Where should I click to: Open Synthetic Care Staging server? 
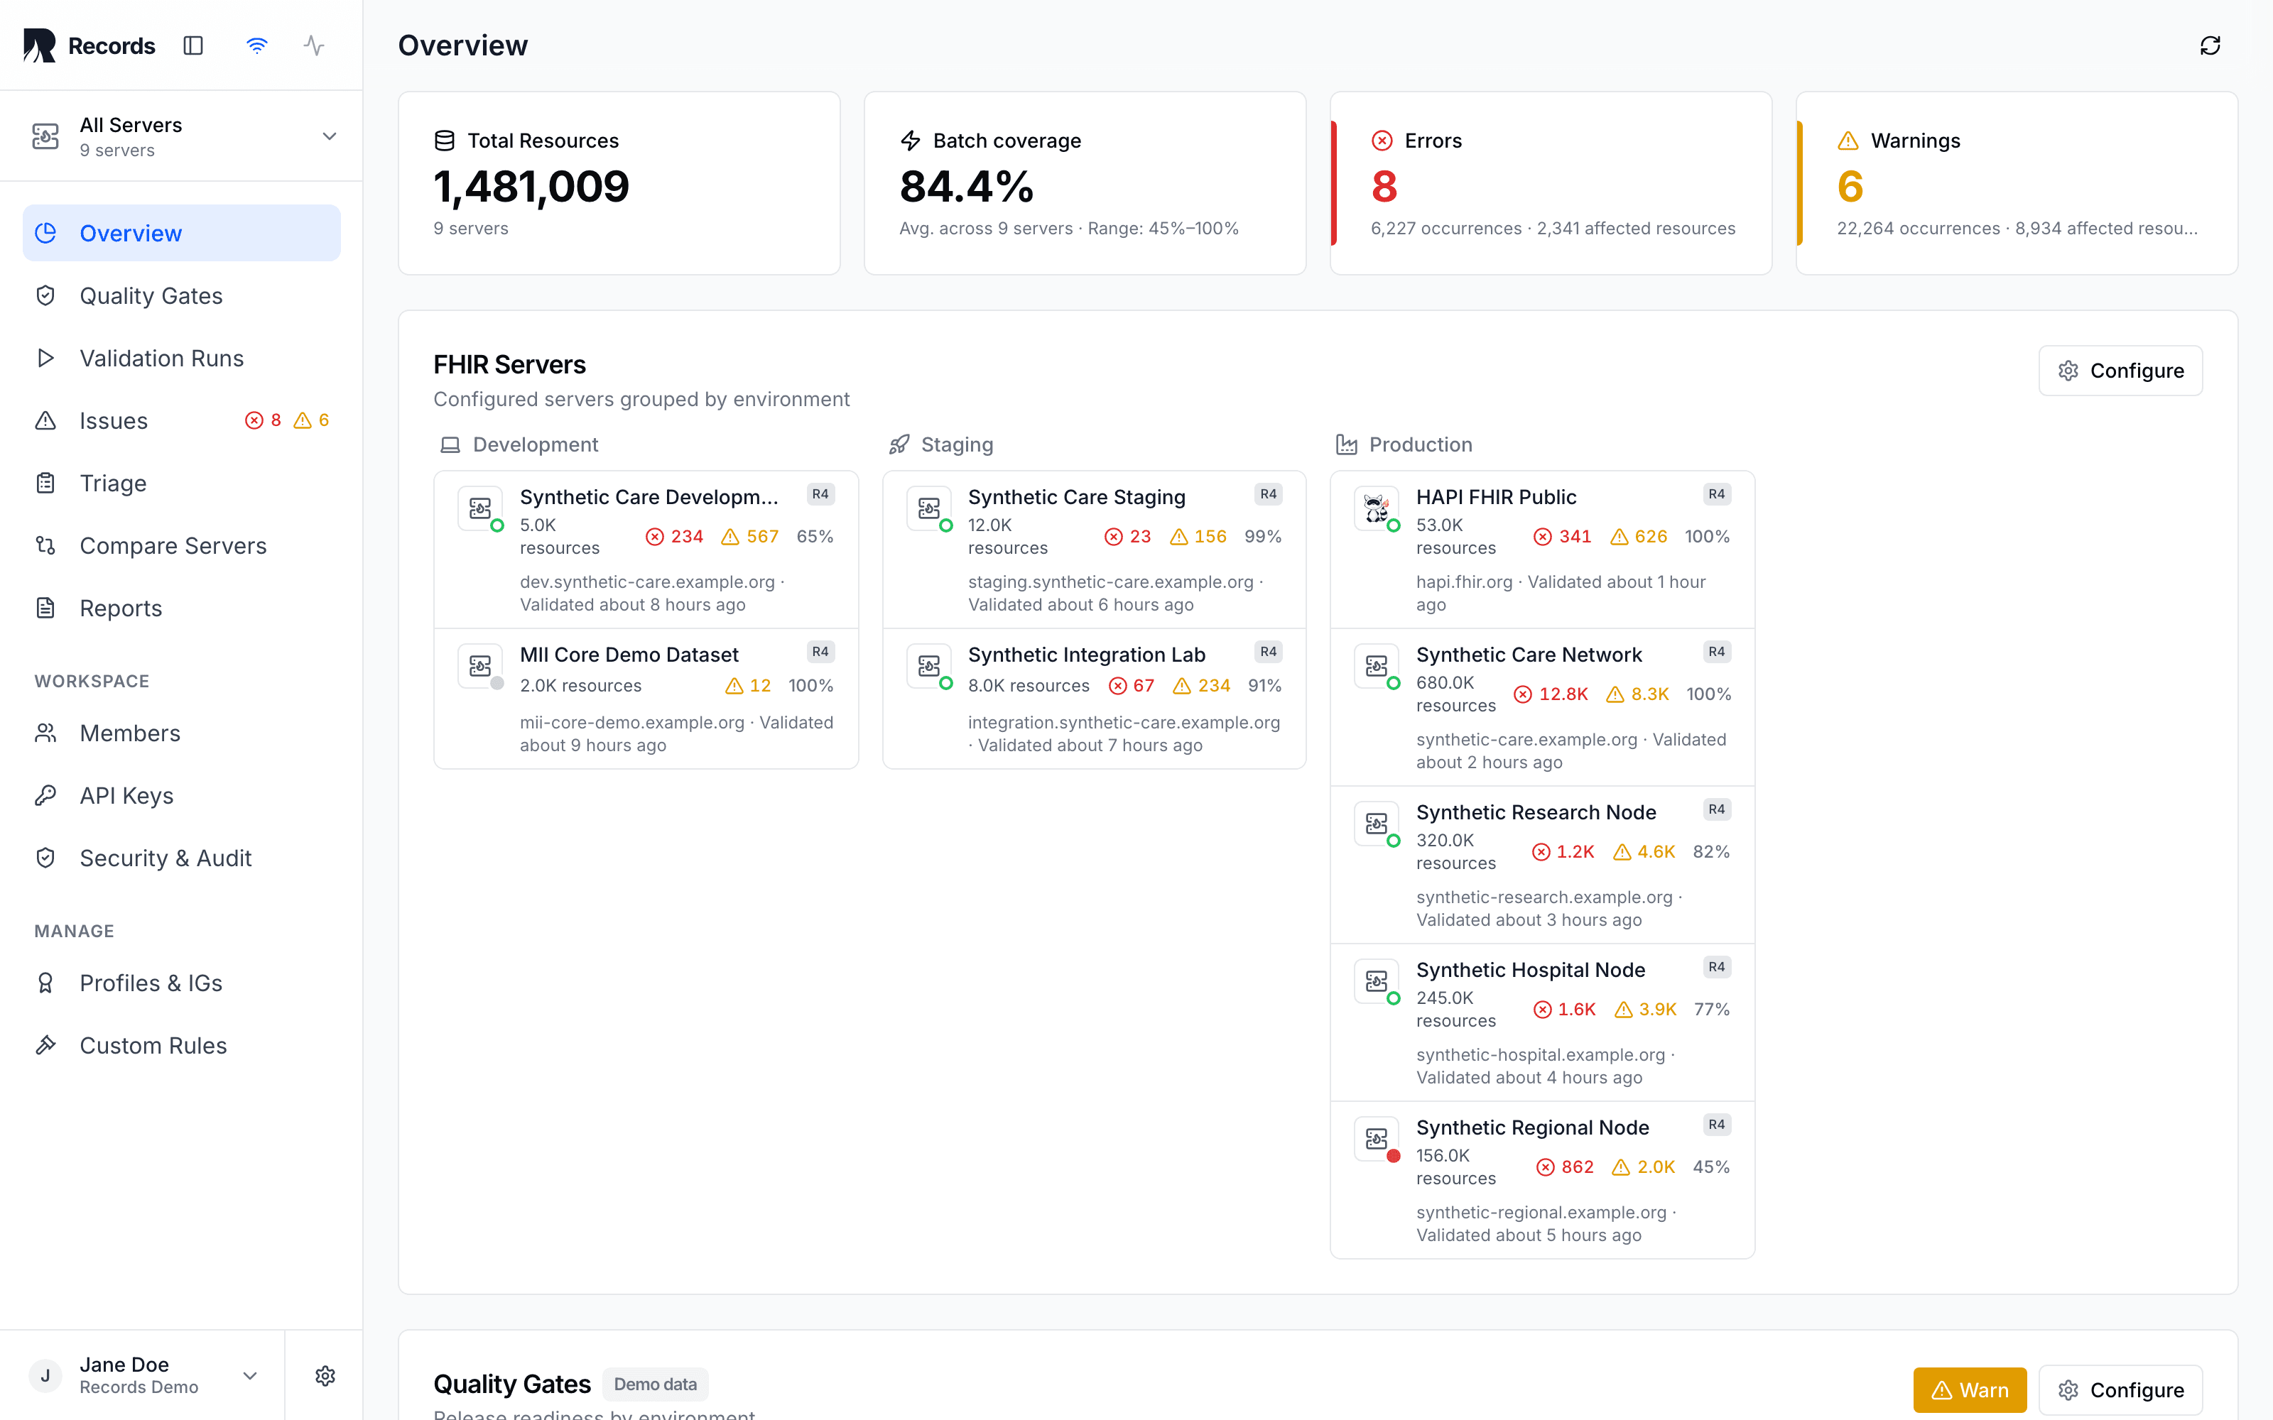click(1094, 550)
